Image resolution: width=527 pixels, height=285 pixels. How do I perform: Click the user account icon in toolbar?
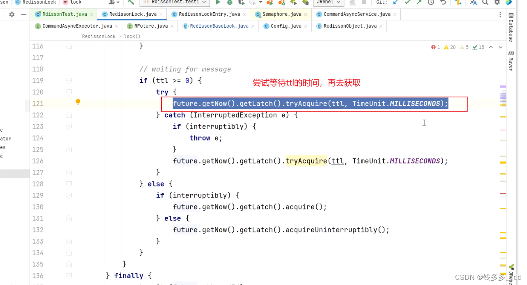(x=114, y=2)
